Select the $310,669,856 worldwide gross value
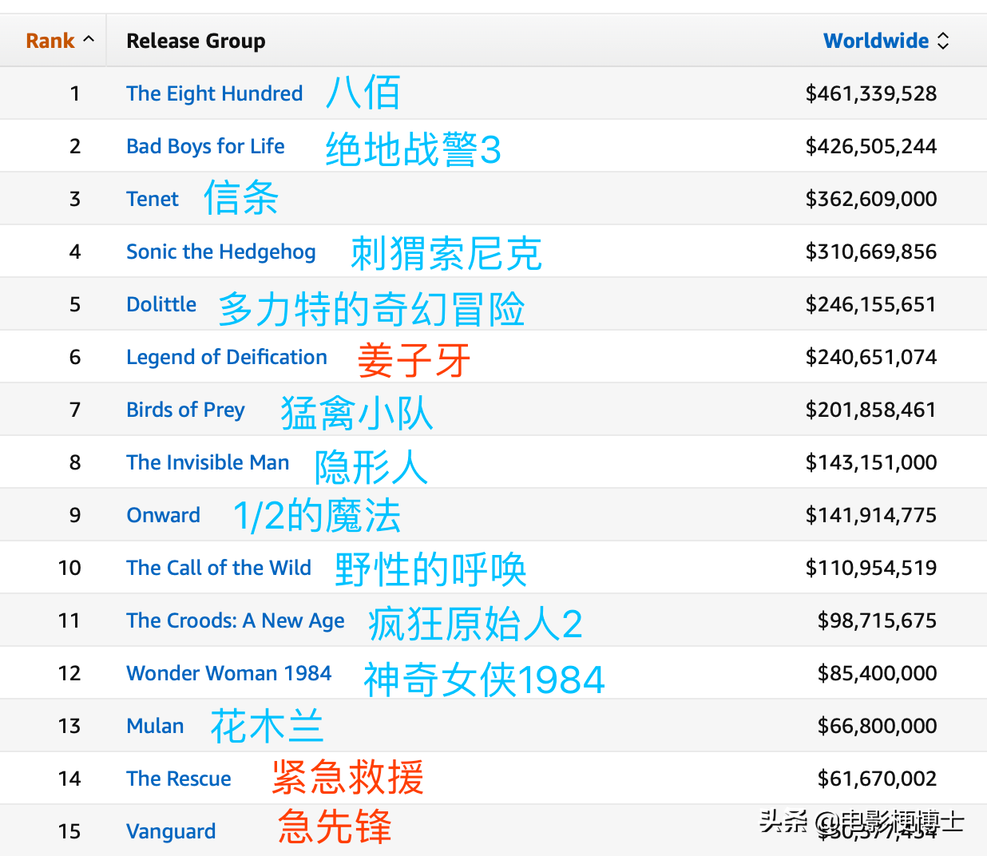987x856 pixels. point(871,252)
